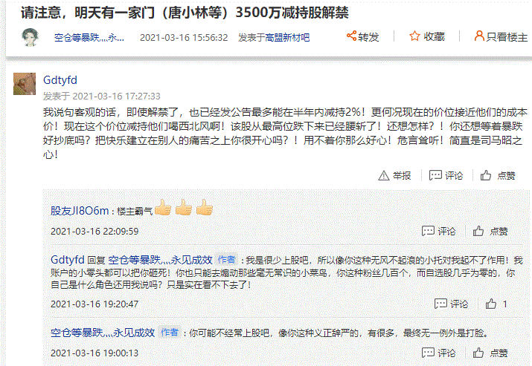The height and width of the screenshot is (366, 532).
Task: Click the comment icon on 股友JI8O6m's reply
Action: pos(428,231)
